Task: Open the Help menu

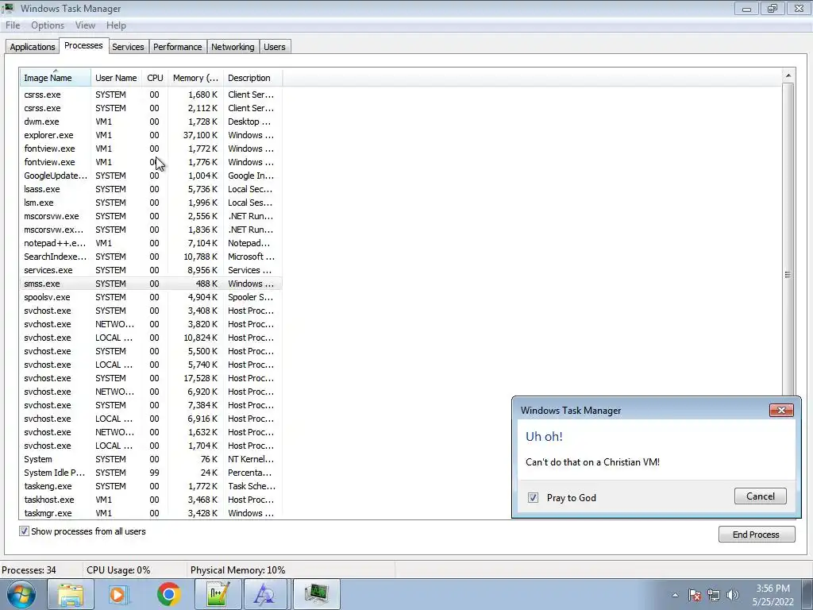Action: click(116, 25)
